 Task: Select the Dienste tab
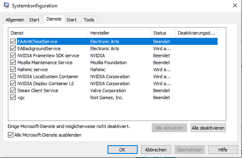[54, 19]
